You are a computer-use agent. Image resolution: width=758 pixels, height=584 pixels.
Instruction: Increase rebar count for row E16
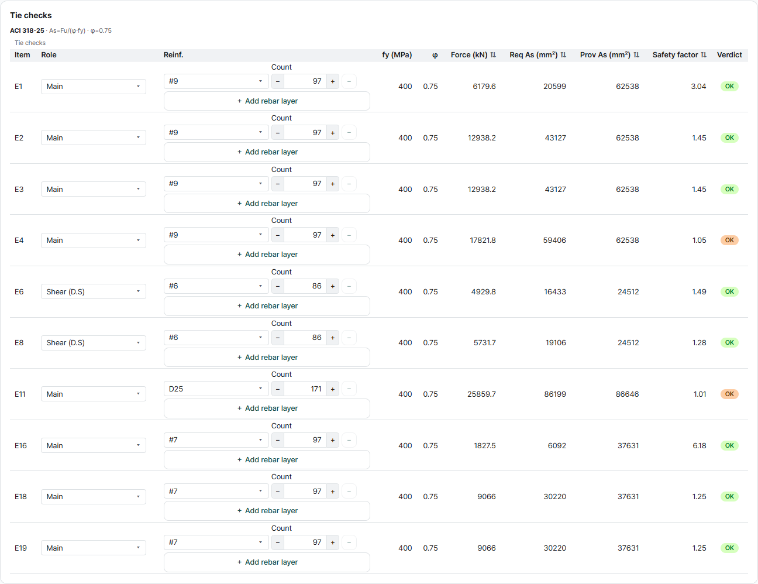[333, 440]
